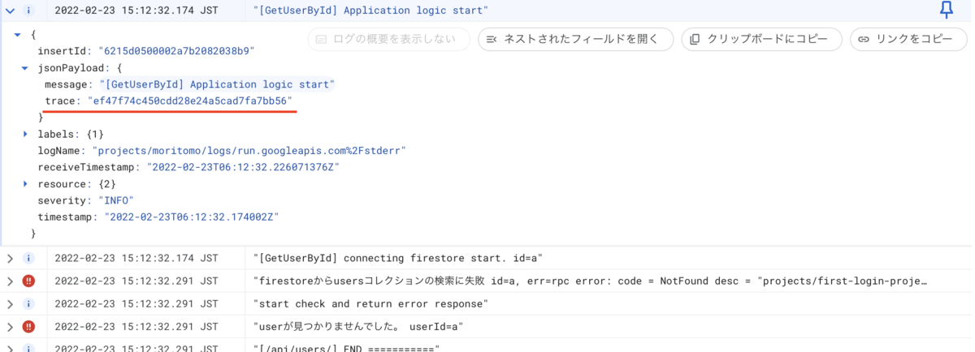Expand the start check and return error response row
The image size is (975, 352).
(x=10, y=304)
